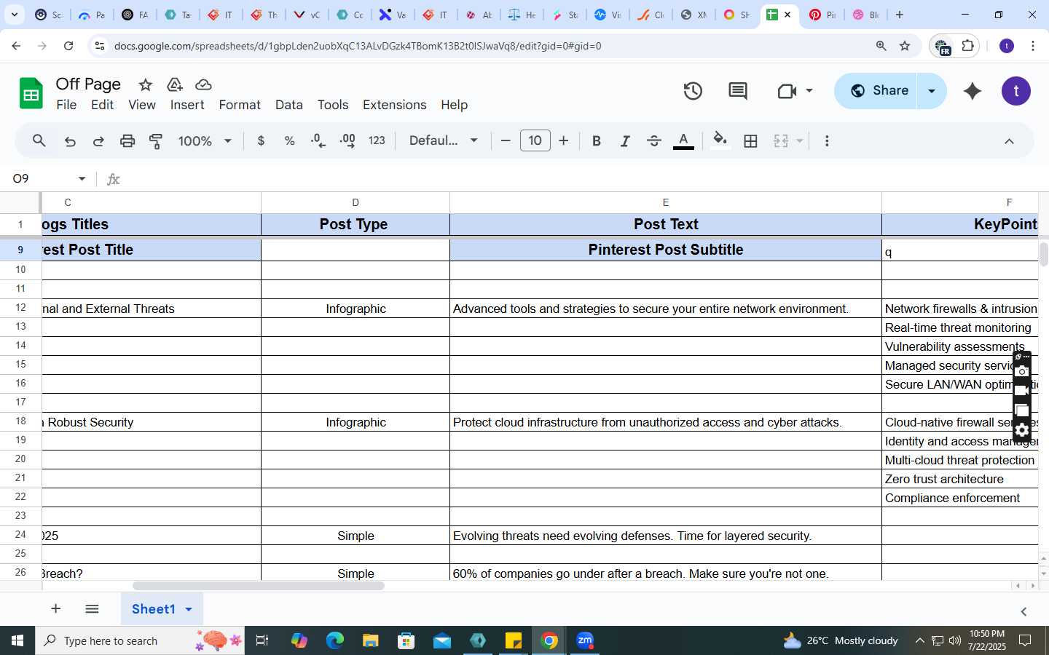Click the formula bar input
This screenshot has width=1049, height=655.
pyautogui.click(x=583, y=179)
